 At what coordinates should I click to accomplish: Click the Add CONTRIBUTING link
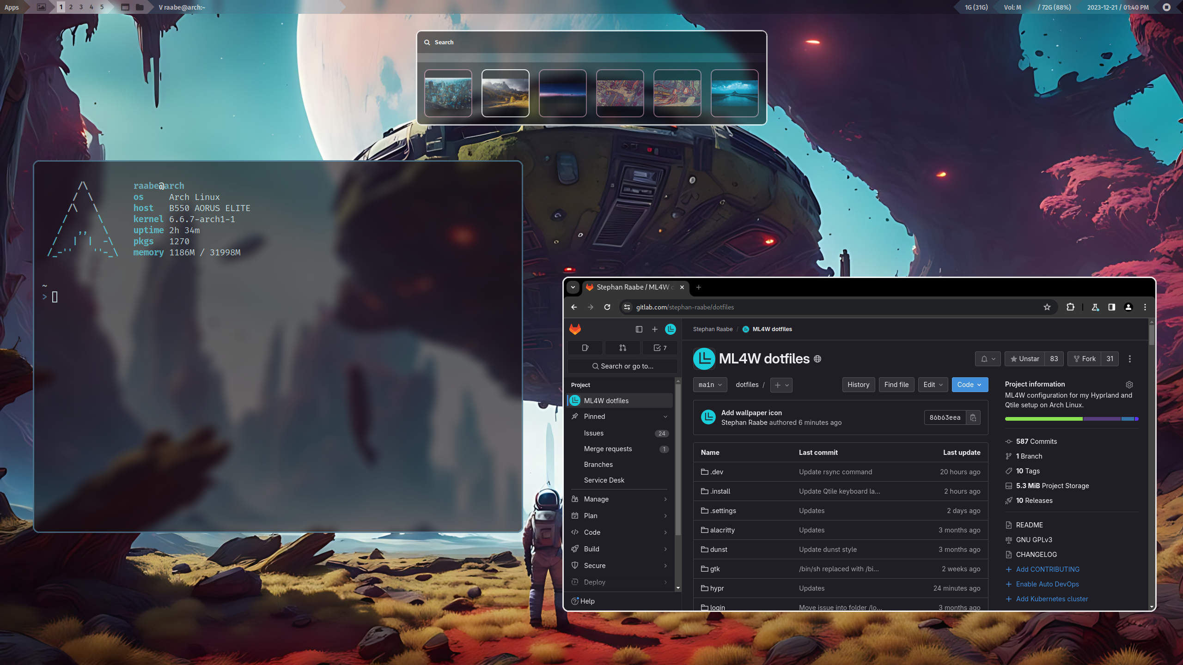pyautogui.click(x=1047, y=569)
